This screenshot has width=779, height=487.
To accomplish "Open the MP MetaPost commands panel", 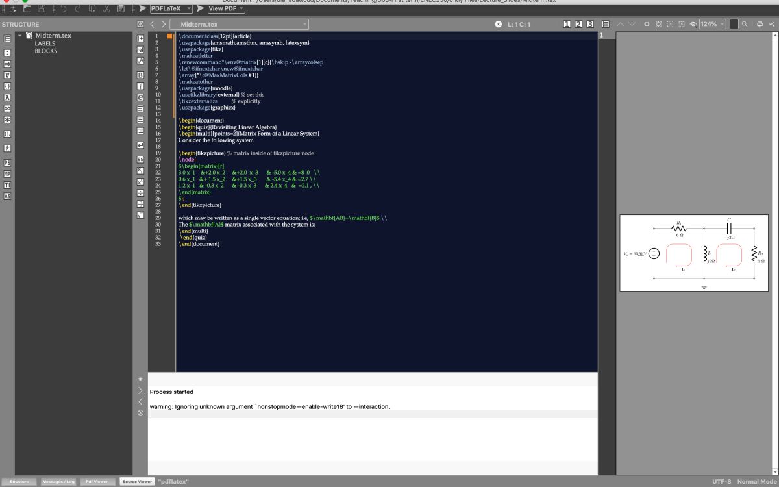I will pos(7,173).
